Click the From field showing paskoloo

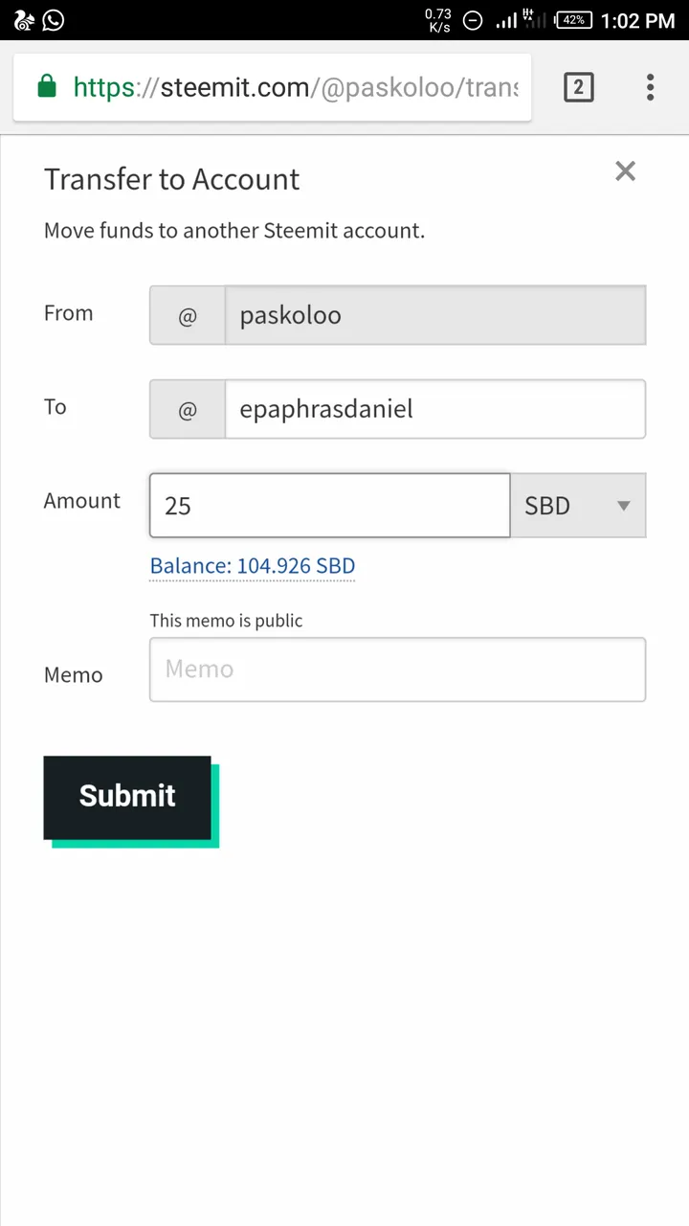(435, 315)
